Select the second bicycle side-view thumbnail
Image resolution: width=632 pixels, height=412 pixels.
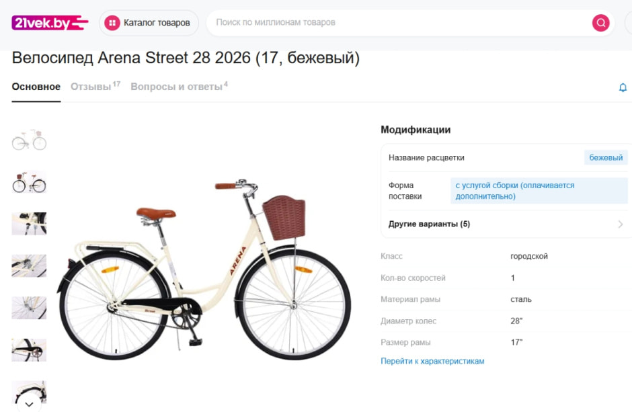tap(29, 182)
